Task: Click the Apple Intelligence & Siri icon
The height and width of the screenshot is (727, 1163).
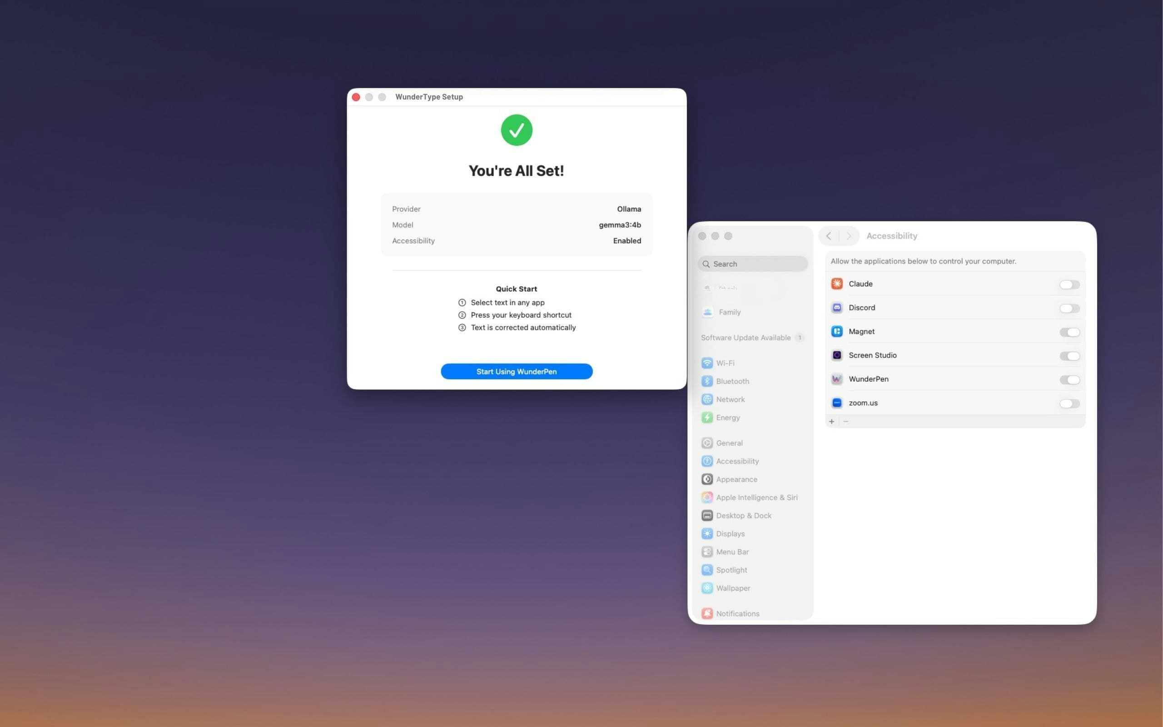Action: pyautogui.click(x=707, y=497)
